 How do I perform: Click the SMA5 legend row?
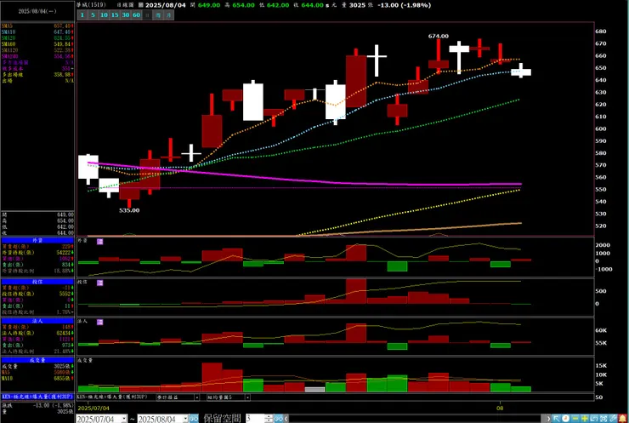click(x=37, y=26)
